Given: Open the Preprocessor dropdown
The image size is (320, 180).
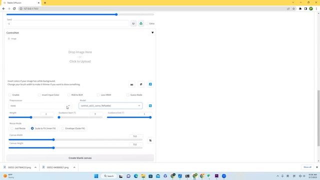Looking at the screenshot, I should point(40,105).
